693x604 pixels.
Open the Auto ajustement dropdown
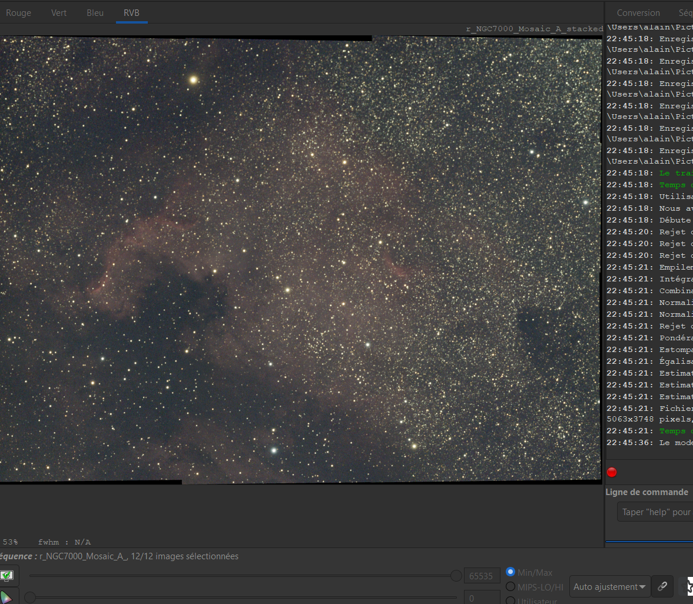(x=610, y=586)
